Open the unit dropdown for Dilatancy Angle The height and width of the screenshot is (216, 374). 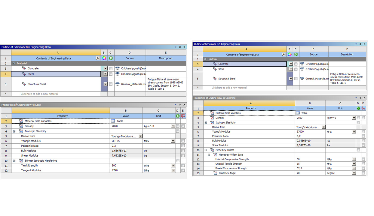coord(354,173)
